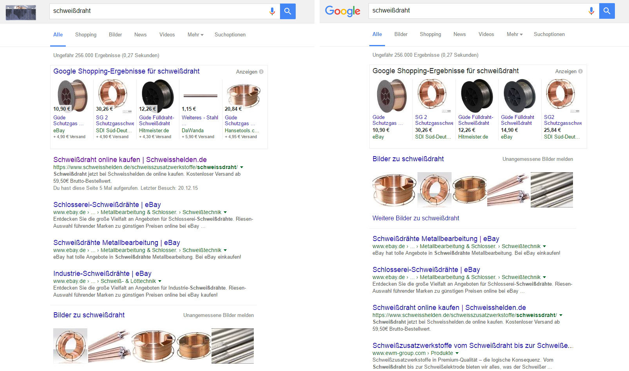The image size is (629, 371).
Task: Open Bilder tab in left window
Action: click(115, 35)
